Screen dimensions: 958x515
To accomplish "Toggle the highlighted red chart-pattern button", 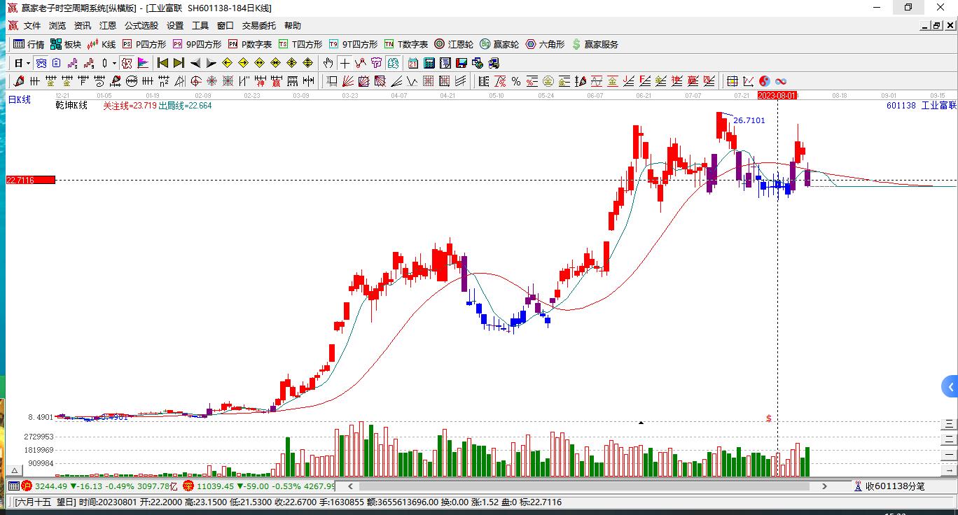I will [x=126, y=63].
